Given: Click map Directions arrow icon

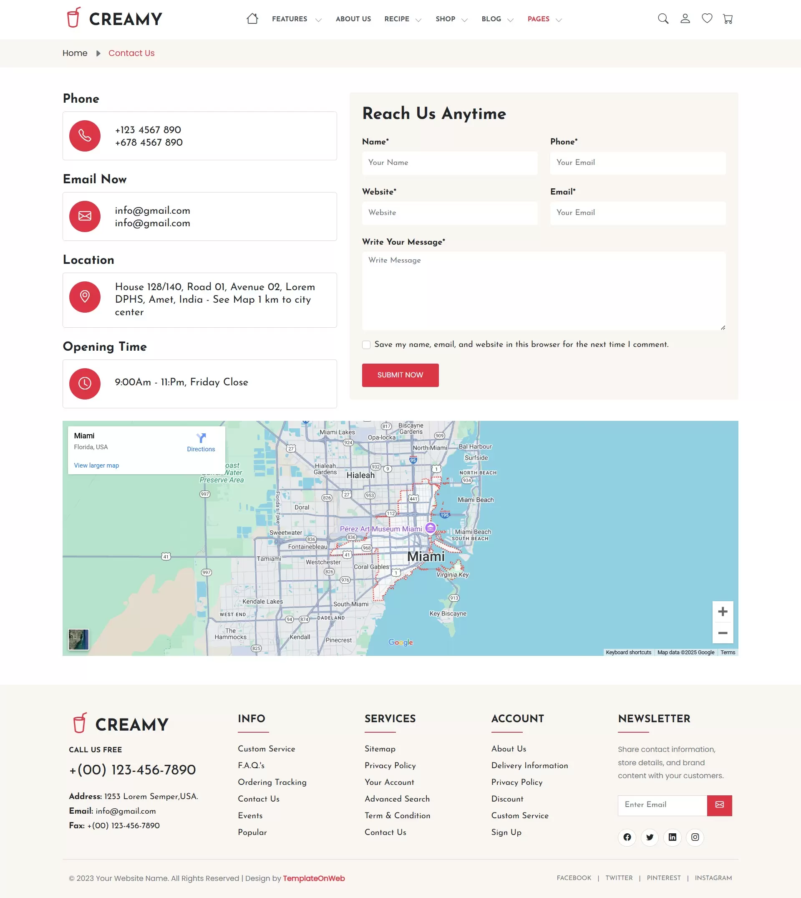Looking at the screenshot, I should pyautogui.click(x=201, y=438).
